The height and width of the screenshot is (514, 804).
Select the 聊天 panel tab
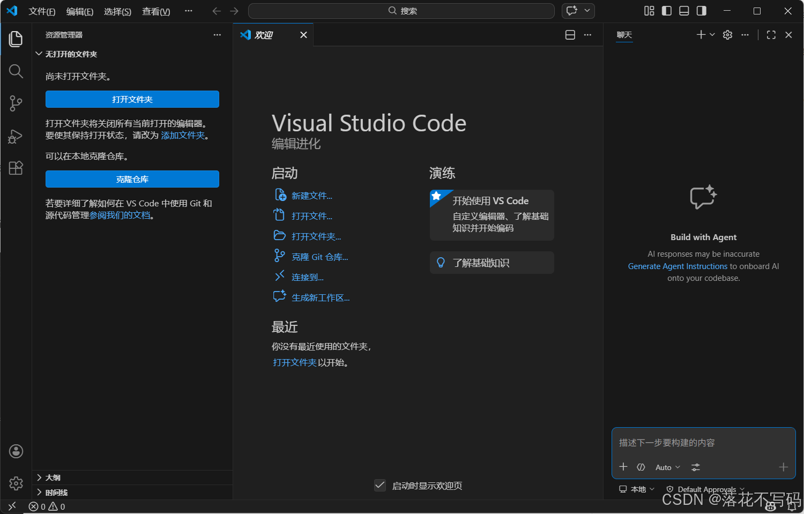coord(624,35)
